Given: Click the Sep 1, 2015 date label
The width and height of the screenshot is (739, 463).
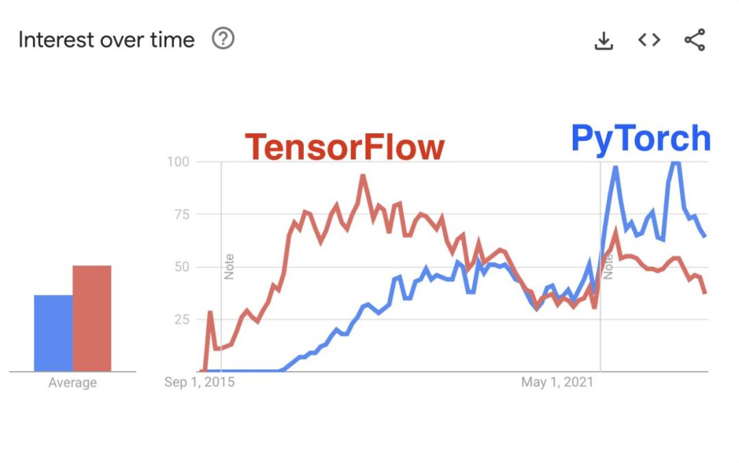Looking at the screenshot, I should 199,382.
